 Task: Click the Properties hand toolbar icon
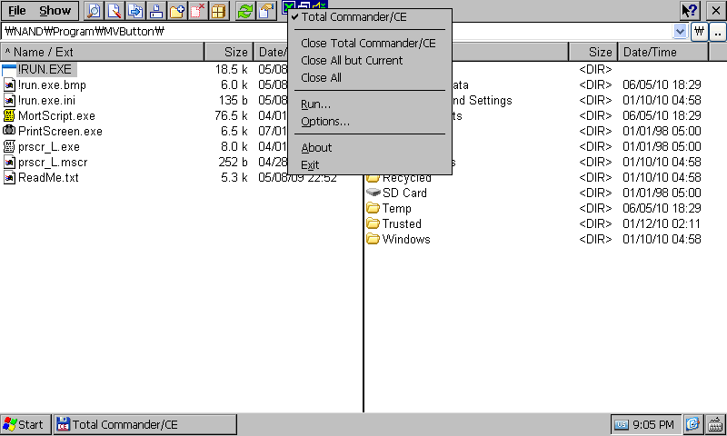tap(266, 11)
